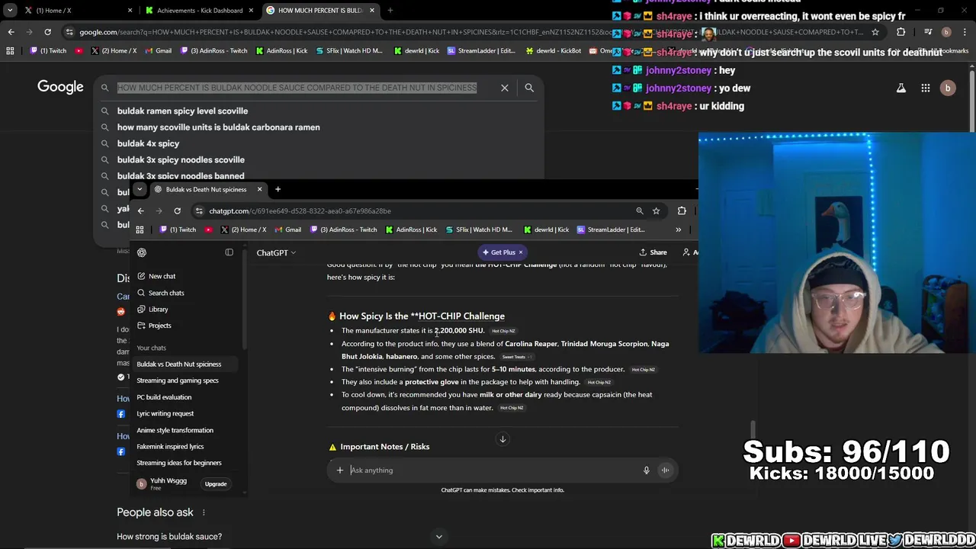Open Google apps grid icon
This screenshot has width=976, height=549.
(926, 88)
